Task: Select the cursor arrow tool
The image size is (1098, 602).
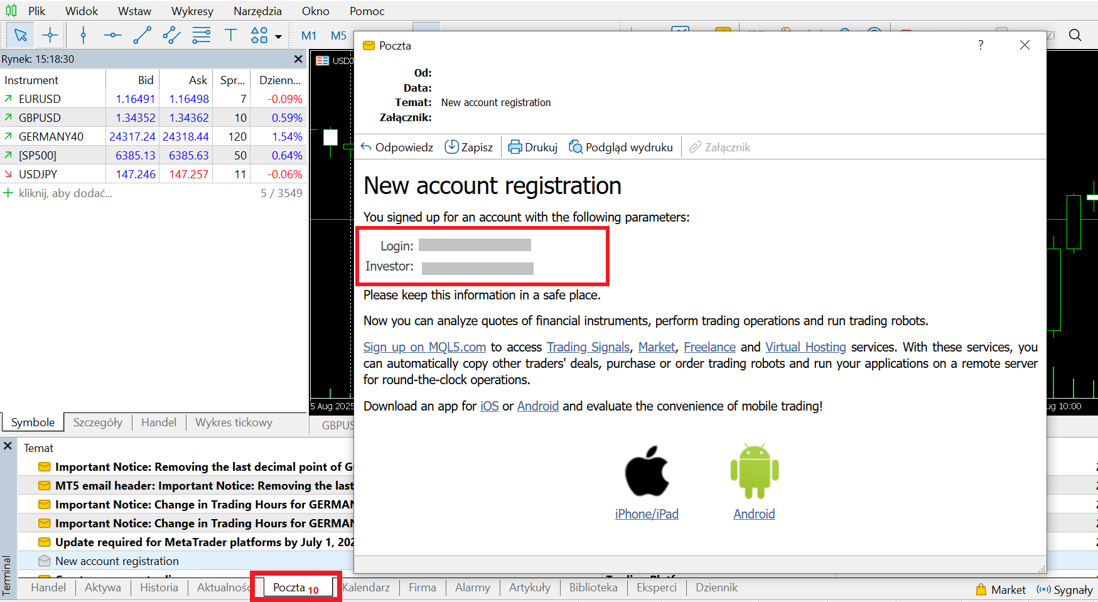Action: [x=20, y=35]
